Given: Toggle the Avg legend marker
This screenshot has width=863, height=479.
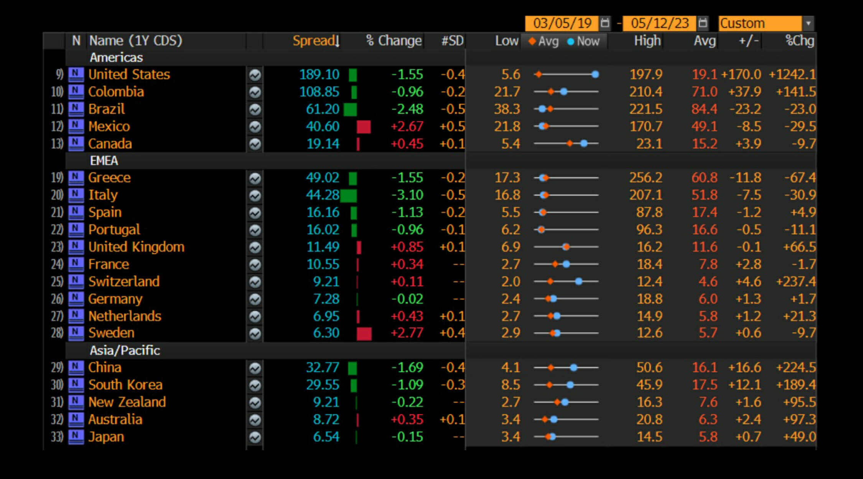Looking at the screenshot, I should coord(543,41).
